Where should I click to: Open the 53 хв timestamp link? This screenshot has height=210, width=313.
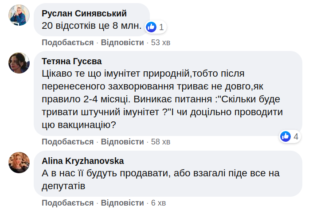point(161,43)
